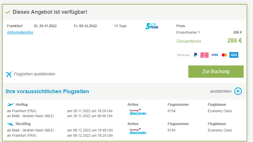
Task: Click the Gesamtpreis 286 € amount
Action: [235, 41]
